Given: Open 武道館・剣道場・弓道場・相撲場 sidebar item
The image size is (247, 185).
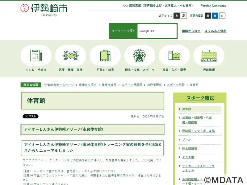Looking at the screenshot, I should [197, 120].
